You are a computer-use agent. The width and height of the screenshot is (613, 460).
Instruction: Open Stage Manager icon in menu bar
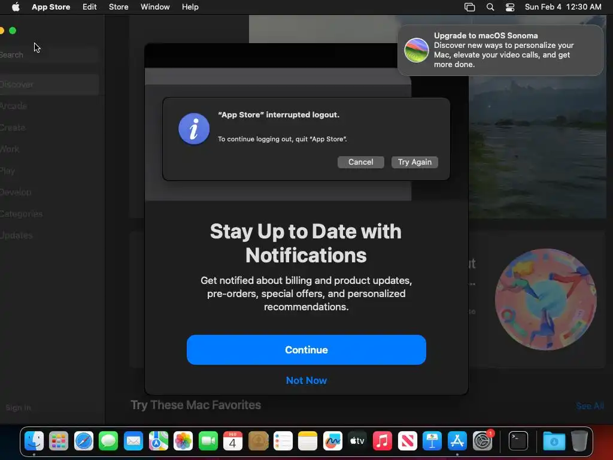click(469, 7)
